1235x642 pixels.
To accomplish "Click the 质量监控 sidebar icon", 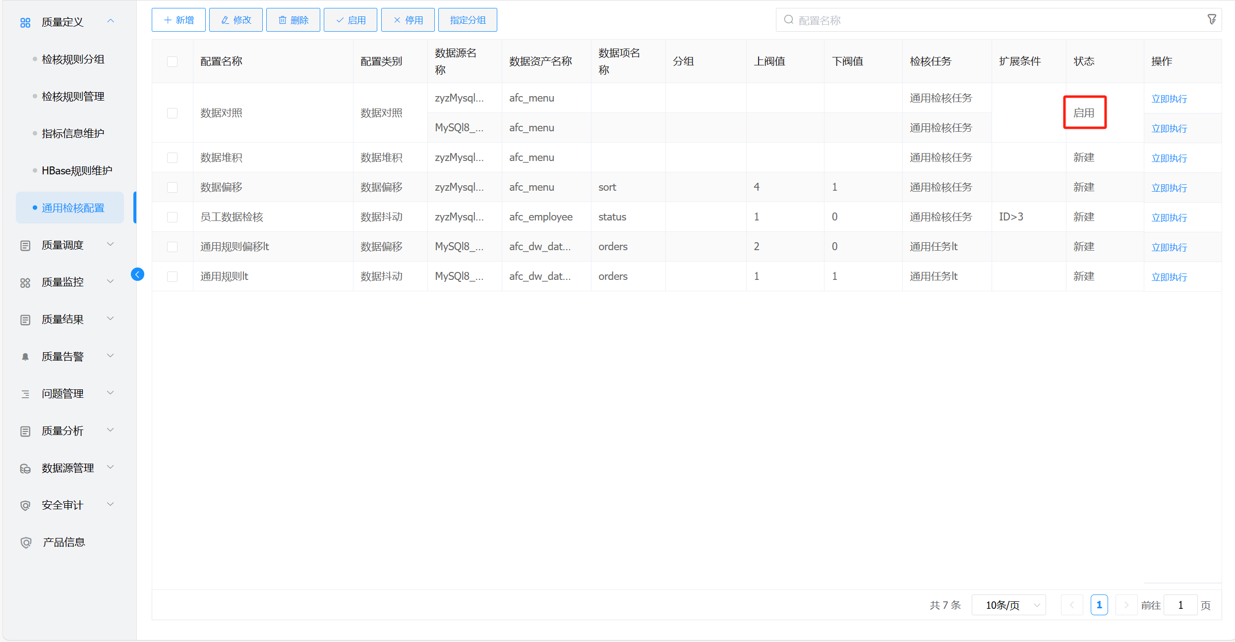I will point(25,282).
